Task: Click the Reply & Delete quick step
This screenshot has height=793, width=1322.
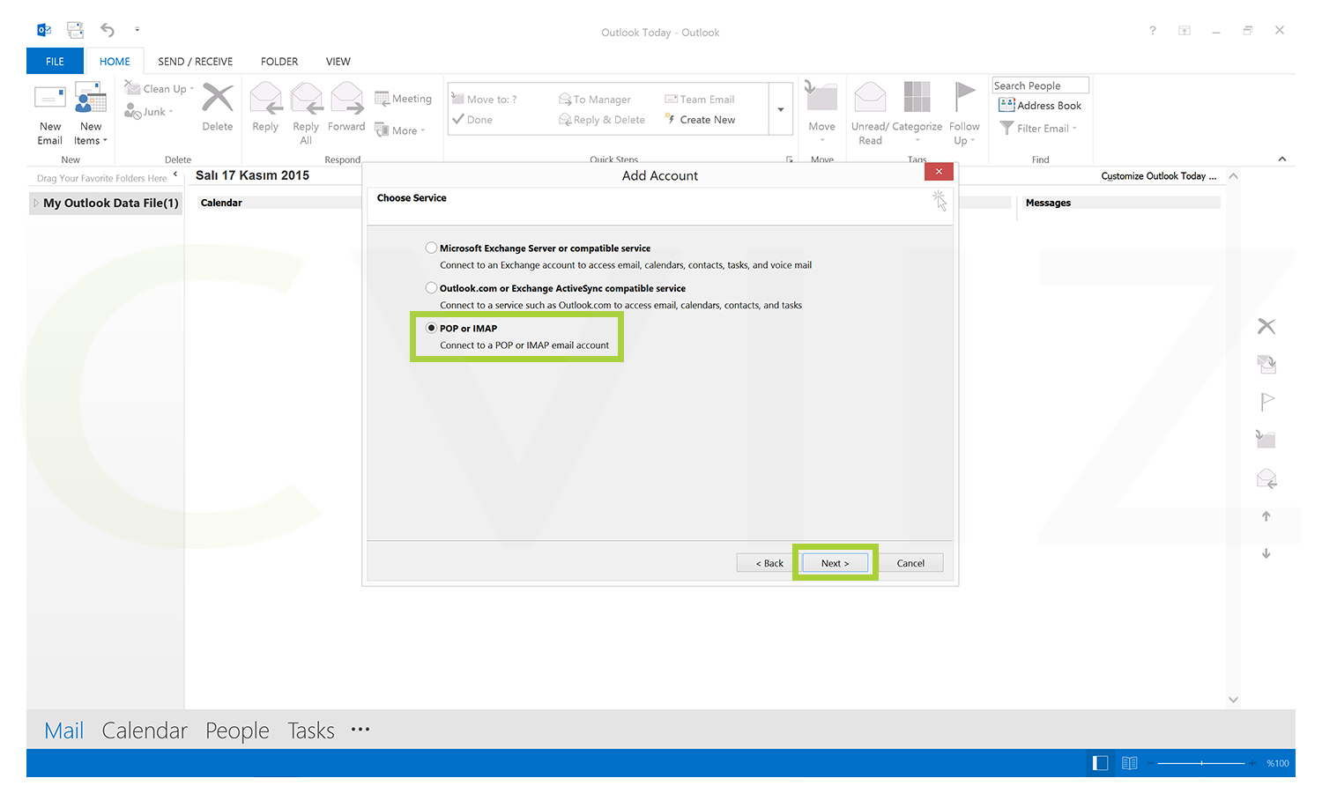Action: click(602, 120)
